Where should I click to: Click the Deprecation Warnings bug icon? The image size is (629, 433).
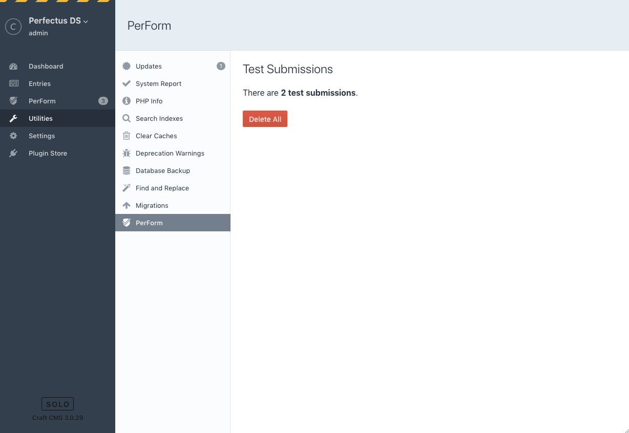(x=127, y=154)
